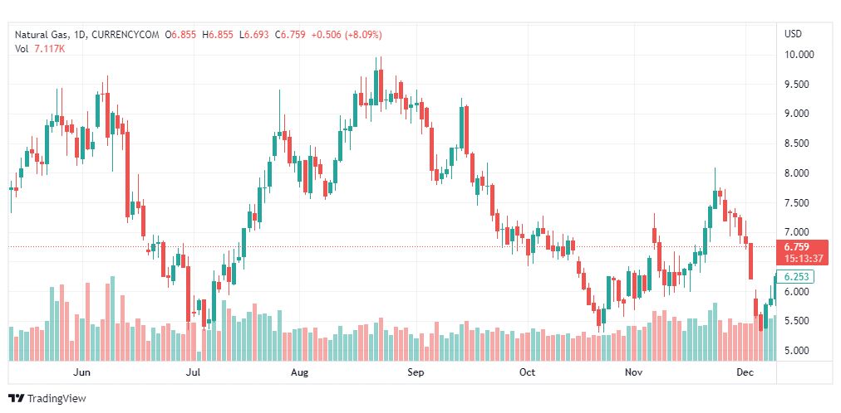
Task: Click the Aug label on time axis
Action: point(299,372)
